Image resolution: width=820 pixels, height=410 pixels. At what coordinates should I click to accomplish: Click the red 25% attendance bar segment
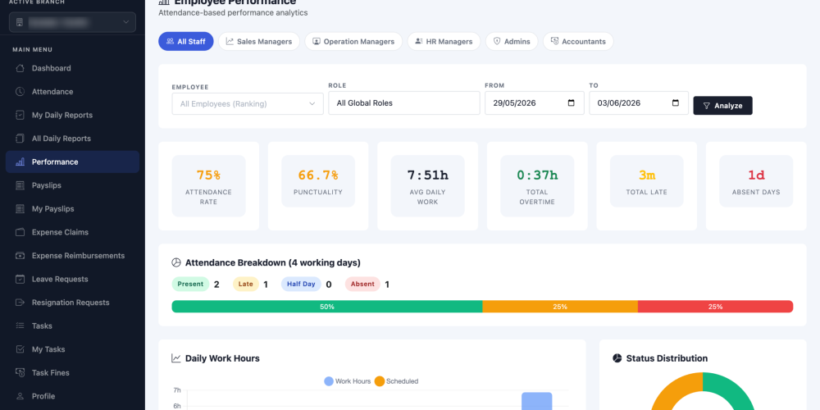715,307
